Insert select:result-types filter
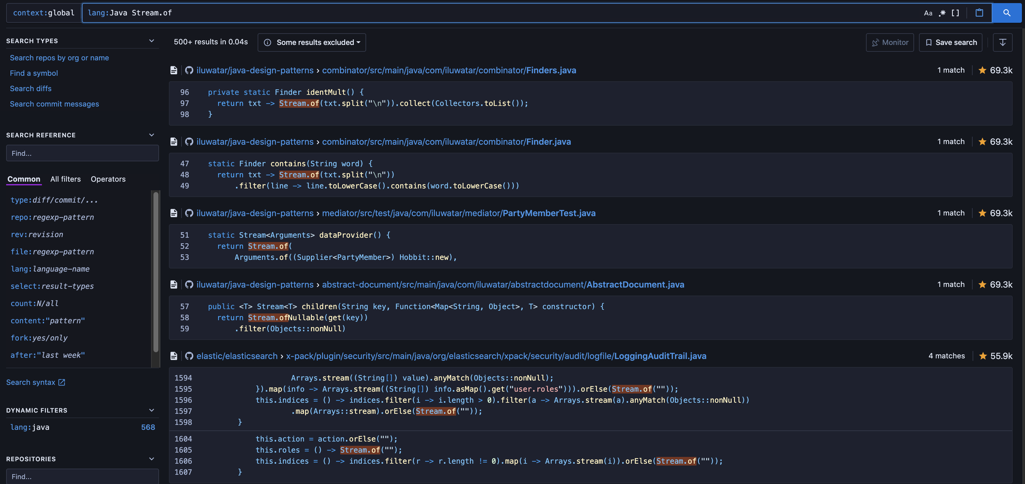The width and height of the screenshot is (1025, 484). click(x=52, y=286)
